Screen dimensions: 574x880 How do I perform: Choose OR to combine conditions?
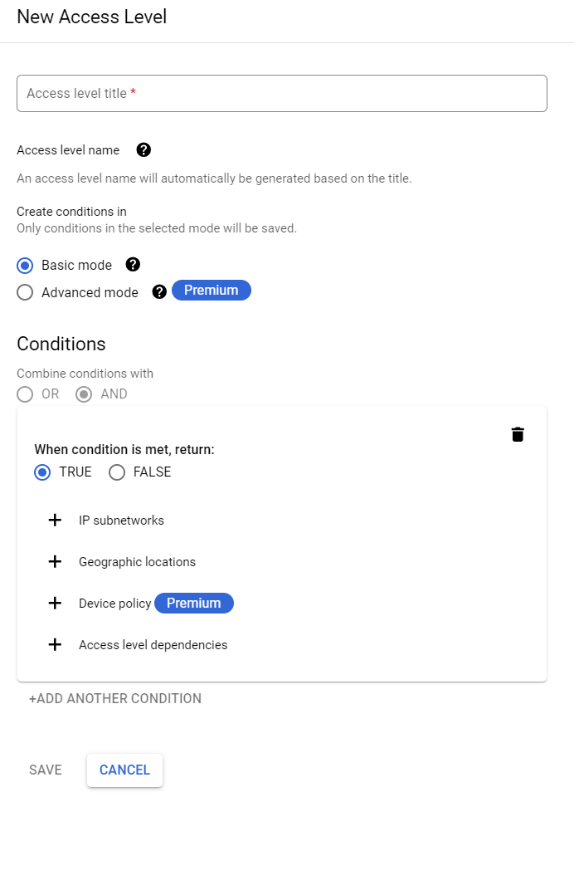point(25,394)
